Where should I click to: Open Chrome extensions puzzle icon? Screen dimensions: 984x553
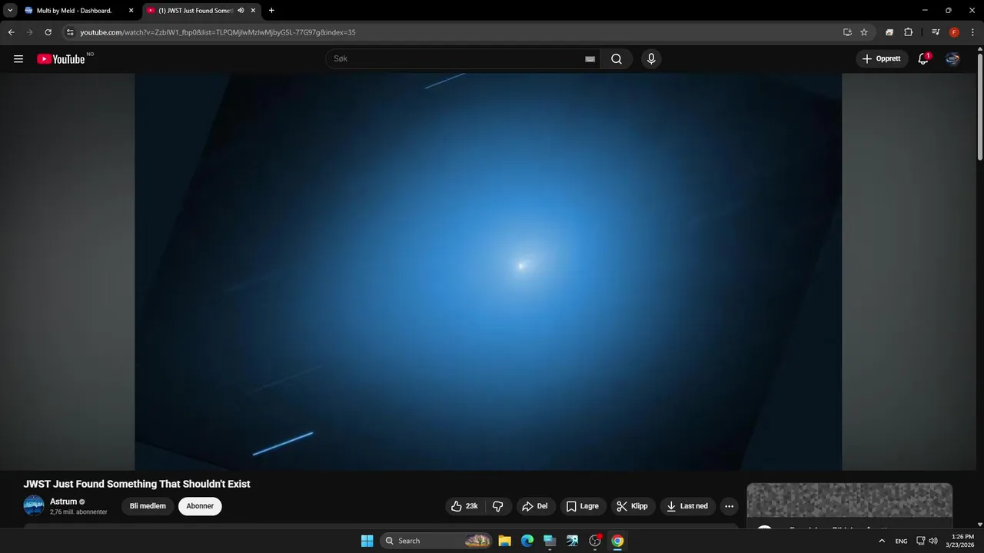click(x=908, y=32)
